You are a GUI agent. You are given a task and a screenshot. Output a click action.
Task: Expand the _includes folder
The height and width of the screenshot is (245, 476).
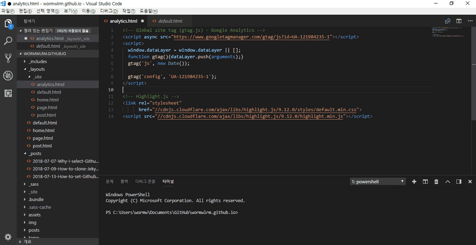tap(37, 61)
